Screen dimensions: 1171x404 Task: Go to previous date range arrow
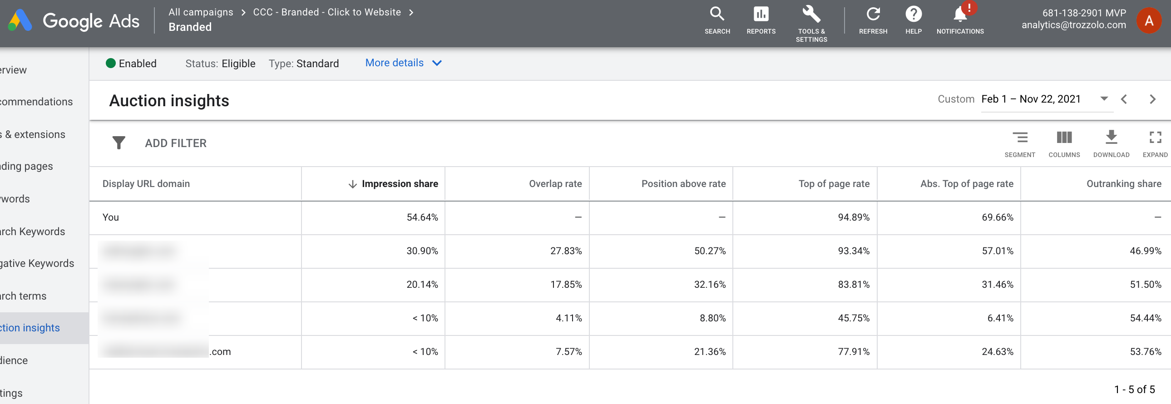1124,99
